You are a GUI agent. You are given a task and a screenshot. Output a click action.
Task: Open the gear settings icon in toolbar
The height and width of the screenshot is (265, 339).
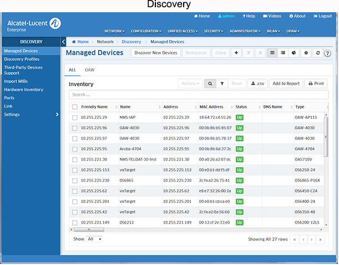click(305, 53)
